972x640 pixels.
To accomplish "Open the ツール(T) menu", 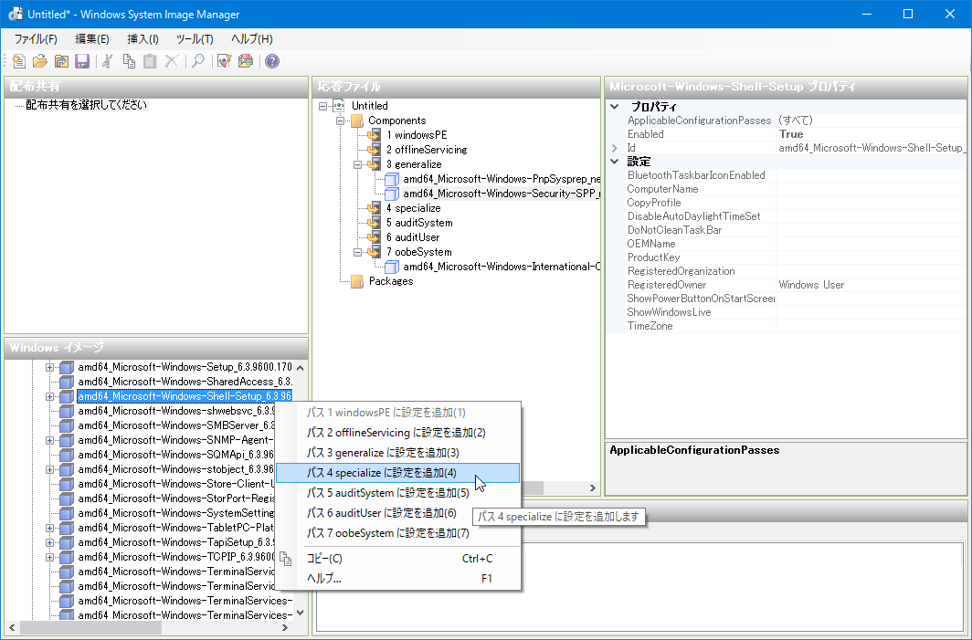I will coord(195,39).
